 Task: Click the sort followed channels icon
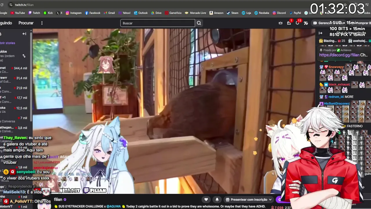point(24,56)
